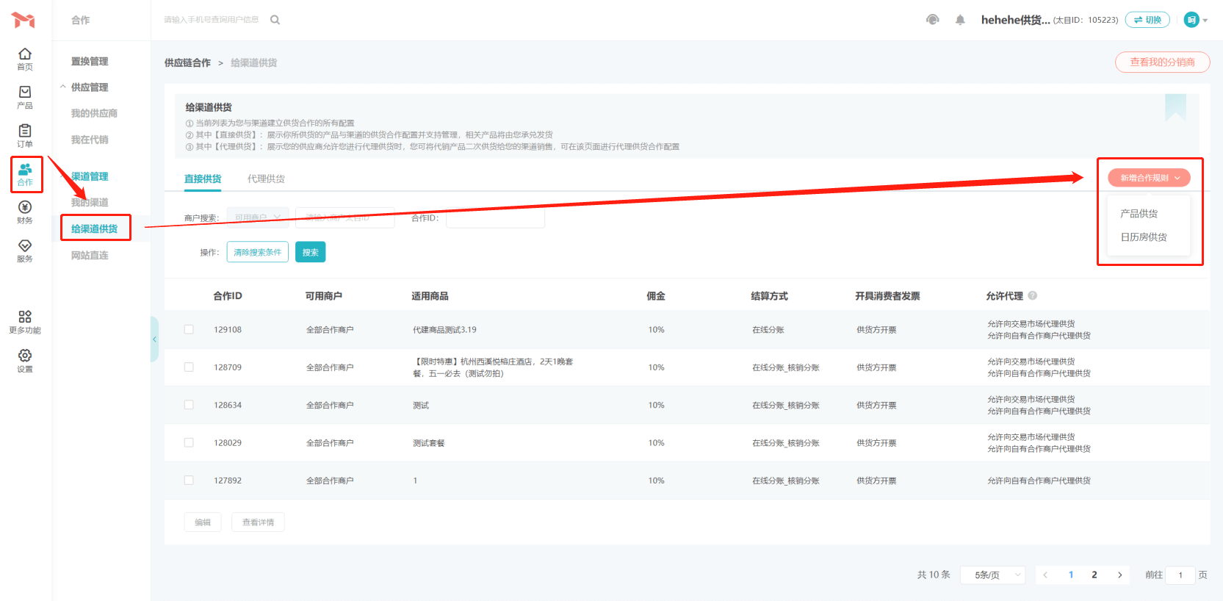Open the 更多功能 grid icon
The height and width of the screenshot is (601, 1223).
[25, 322]
